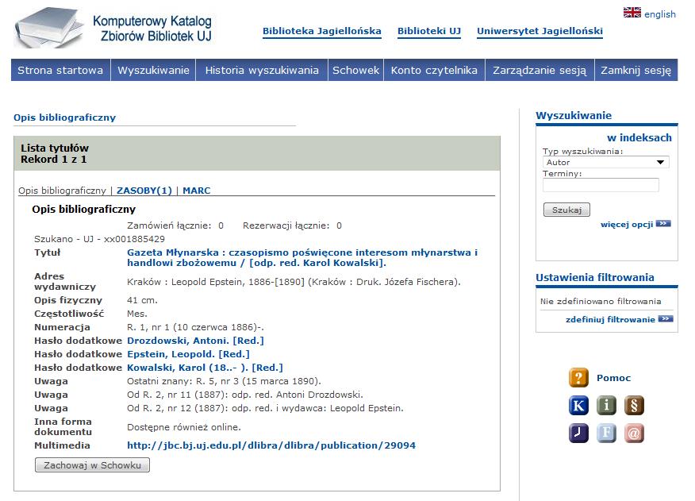
Task: Click the Pomoc help link text
Action: click(613, 378)
